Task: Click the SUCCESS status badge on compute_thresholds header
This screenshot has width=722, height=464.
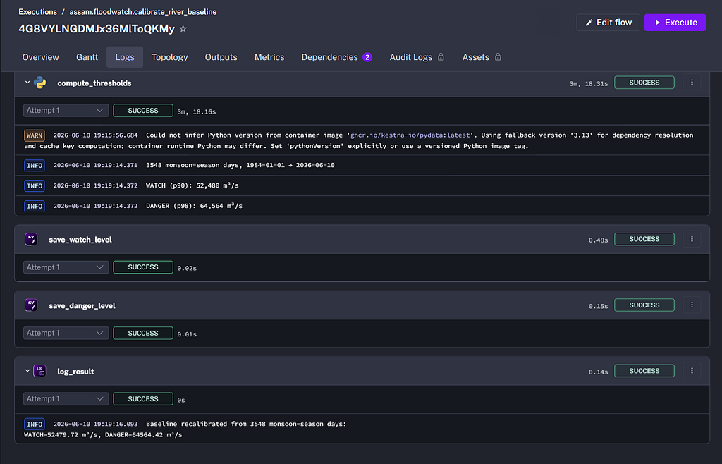Action: tap(644, 83)
